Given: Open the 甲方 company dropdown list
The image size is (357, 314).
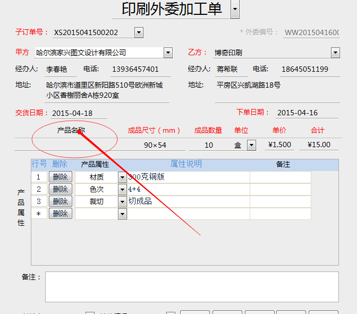Looking at the screenshot, I should [168, 53].
